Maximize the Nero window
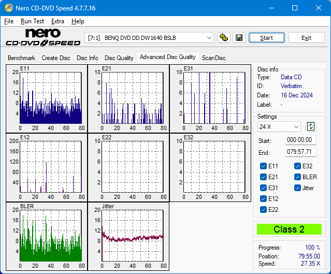Viewport: 331px width, 274px height. tap(295, 8)
